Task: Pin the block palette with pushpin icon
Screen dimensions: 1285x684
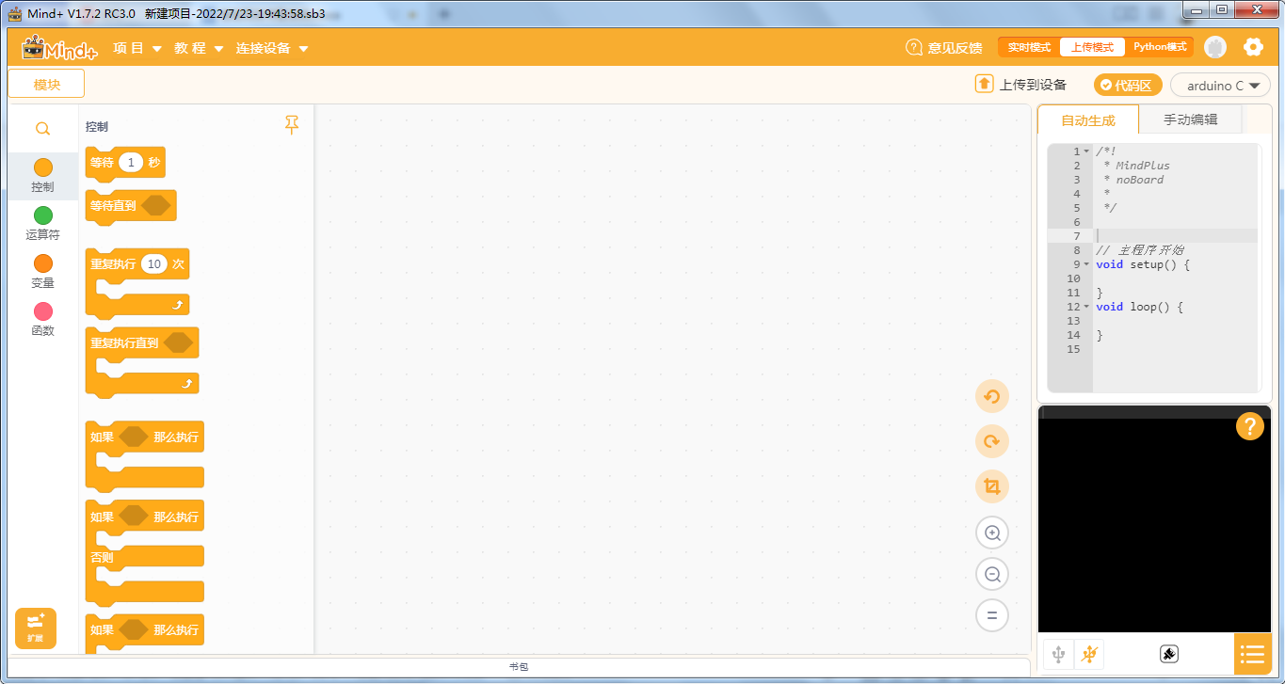Action: point(292,125)
